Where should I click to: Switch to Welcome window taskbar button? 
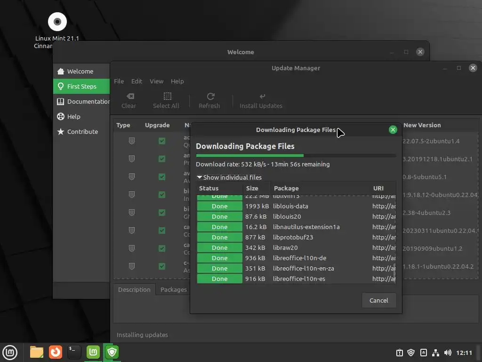tap(93, 353)
